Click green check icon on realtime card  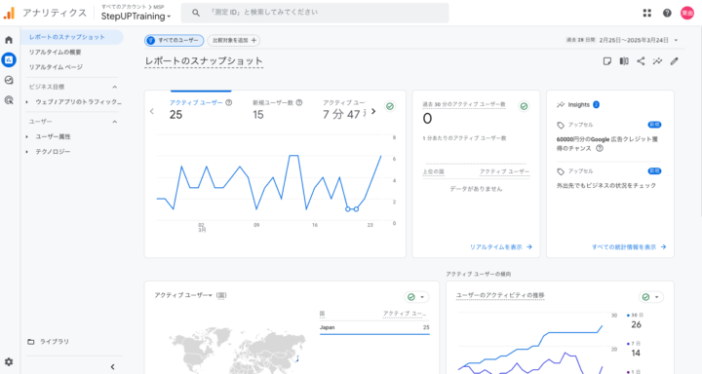coord(524,106)
